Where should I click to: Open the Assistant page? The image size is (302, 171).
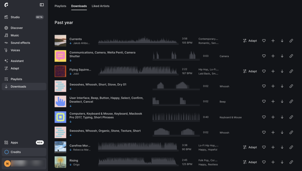coord(24,61)
